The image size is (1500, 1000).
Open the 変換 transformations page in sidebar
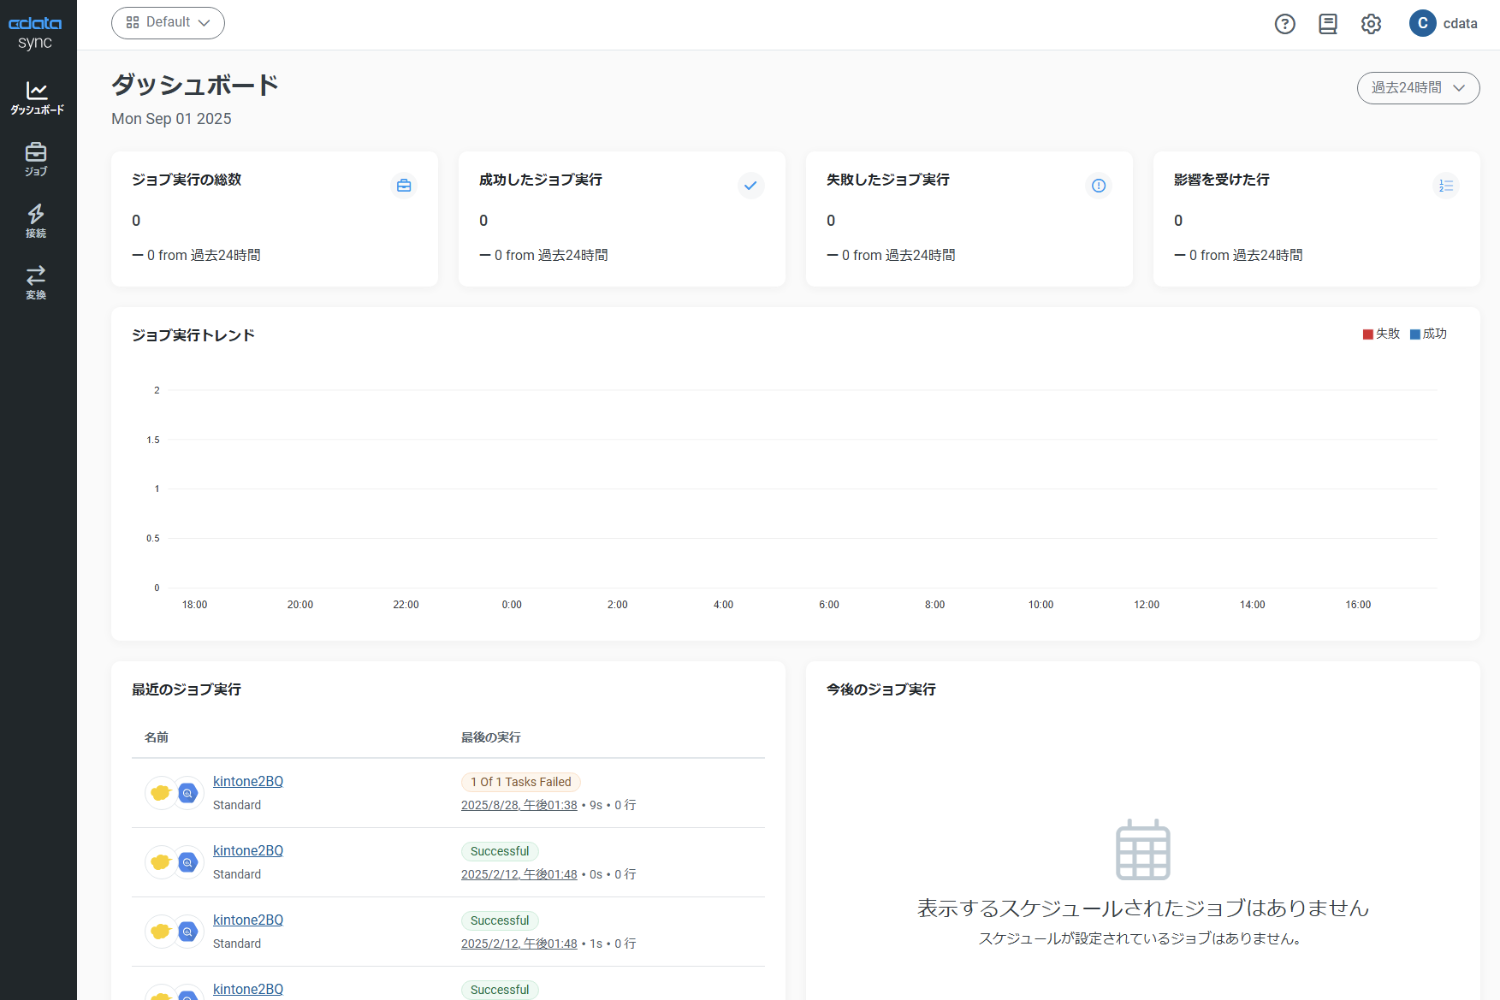click(x=36, y=282)
